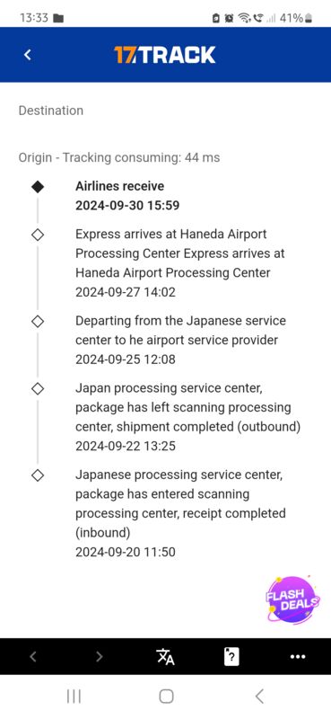The width and height of the screenshot is (331, 719).
Task: Tap the Android home button
Action: click(x=166, y=697)
